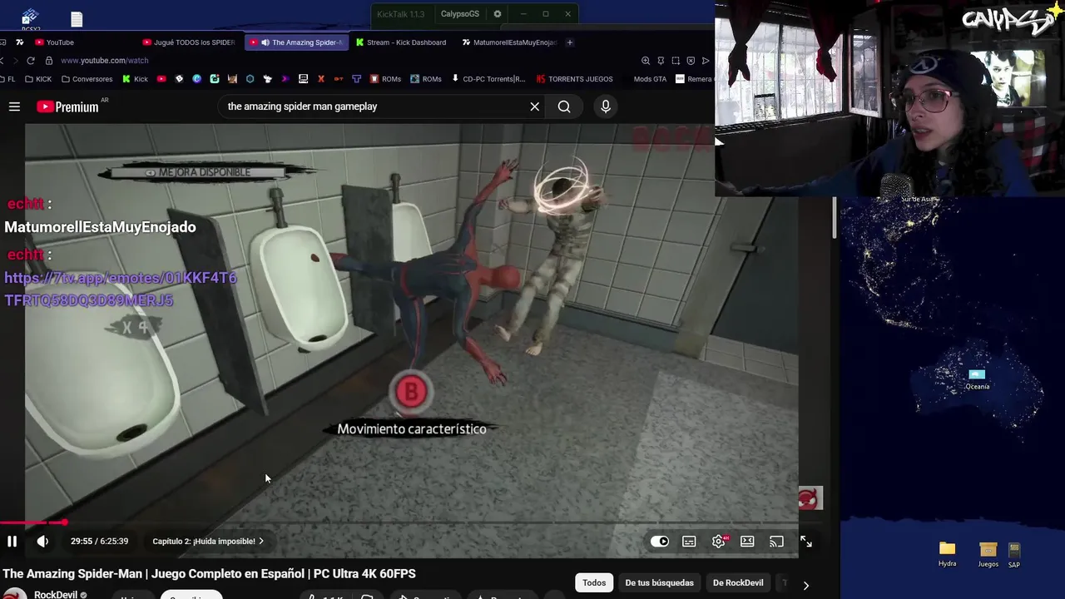Select the 'CalypsoGS' tab in KickTalk
This screenshot has height=599, width=1065.
pyautogui.click(x=460, y=14)
